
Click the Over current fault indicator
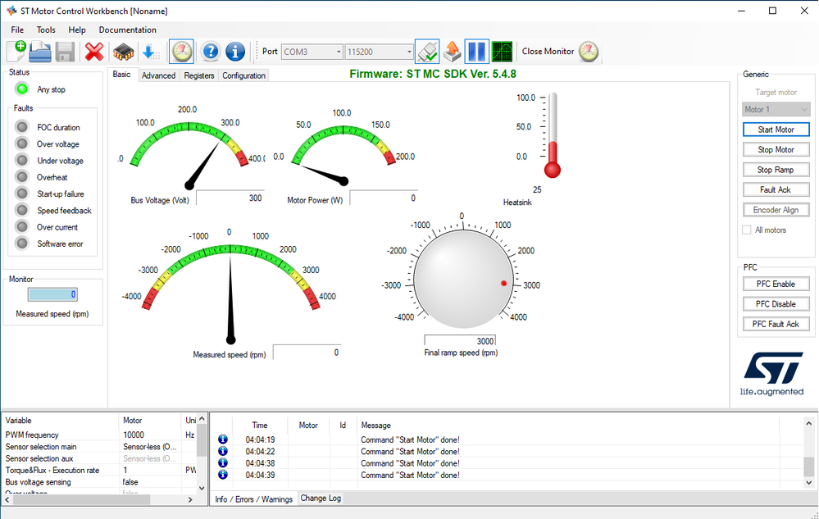click(x=22, y=226)
